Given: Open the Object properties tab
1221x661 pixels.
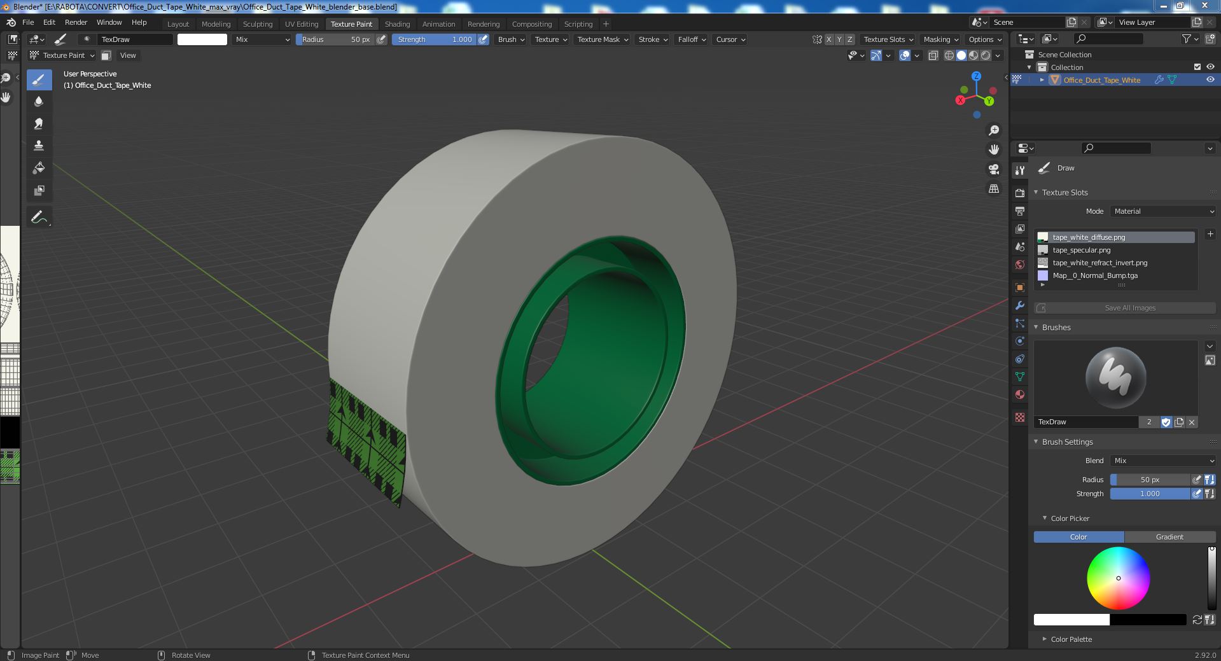Looking at the screenshot, I should (1020, 287).
